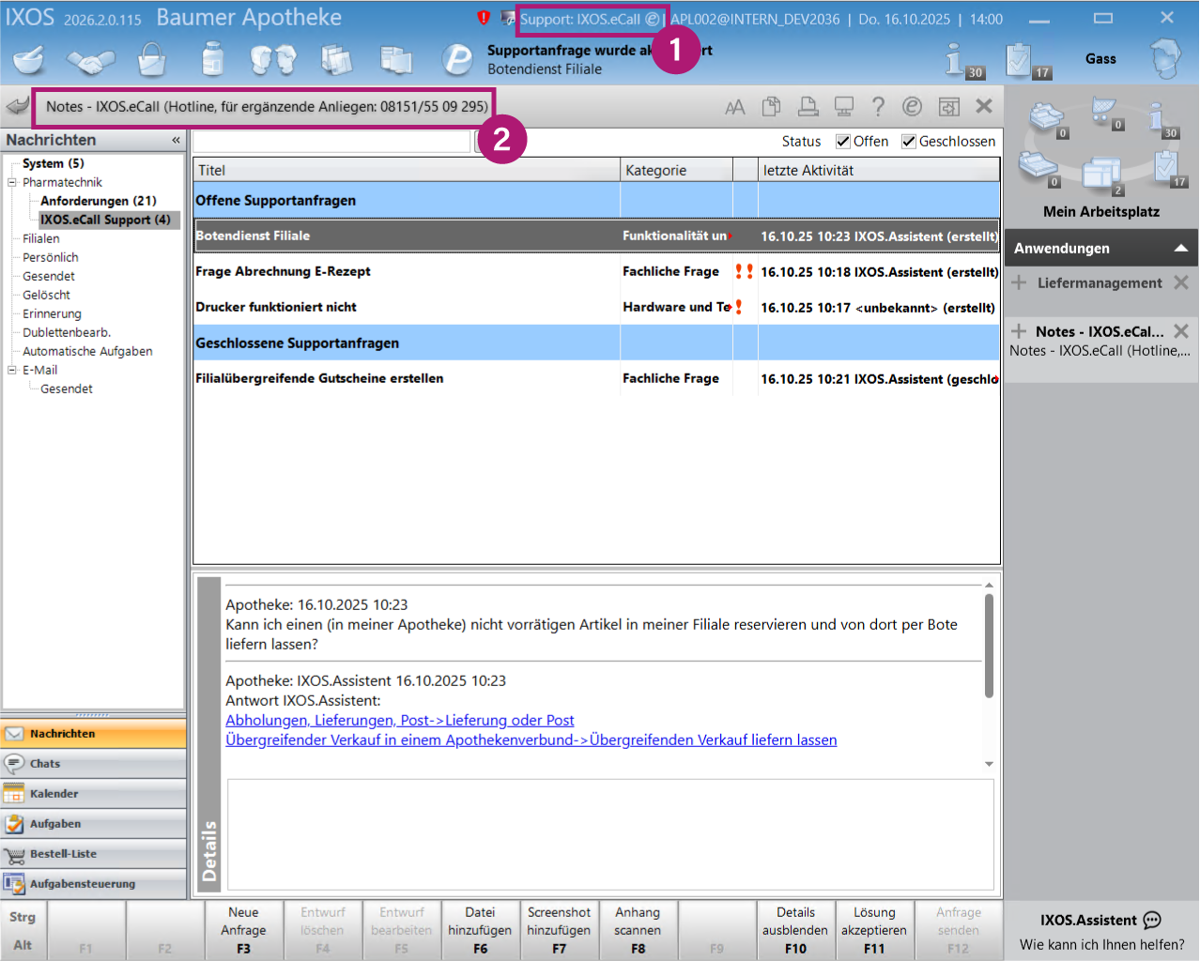Image resolution: width=1200 pixels, height=961 pixels.
Task: Click the shopping bag icon
Action: pos(151,60)
